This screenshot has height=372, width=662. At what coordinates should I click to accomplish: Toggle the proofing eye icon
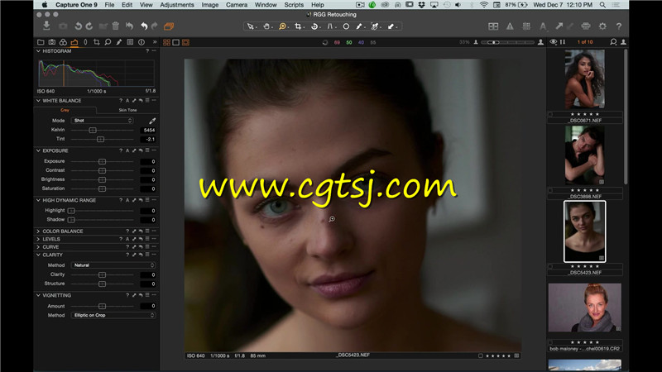(x=554, y=42)
